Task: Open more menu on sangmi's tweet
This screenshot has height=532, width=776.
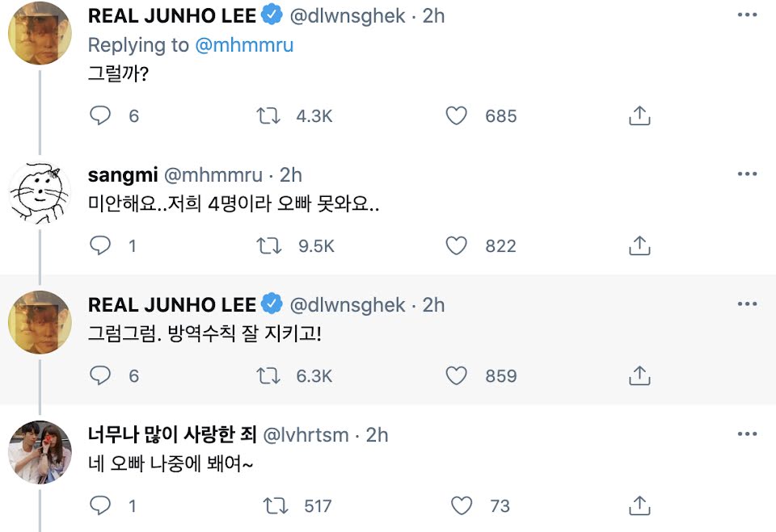Action: tap(746, 174)
